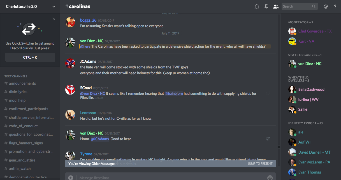This screenshot has height=180, width=341.
Task: Add reaction to von Diez's message
Action: pyautogui.click(x=268, y=139)
